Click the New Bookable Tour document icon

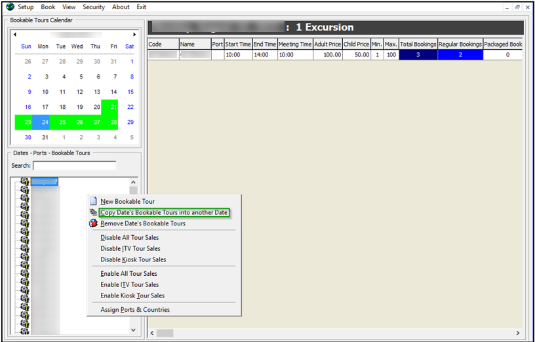coord(93,201)
